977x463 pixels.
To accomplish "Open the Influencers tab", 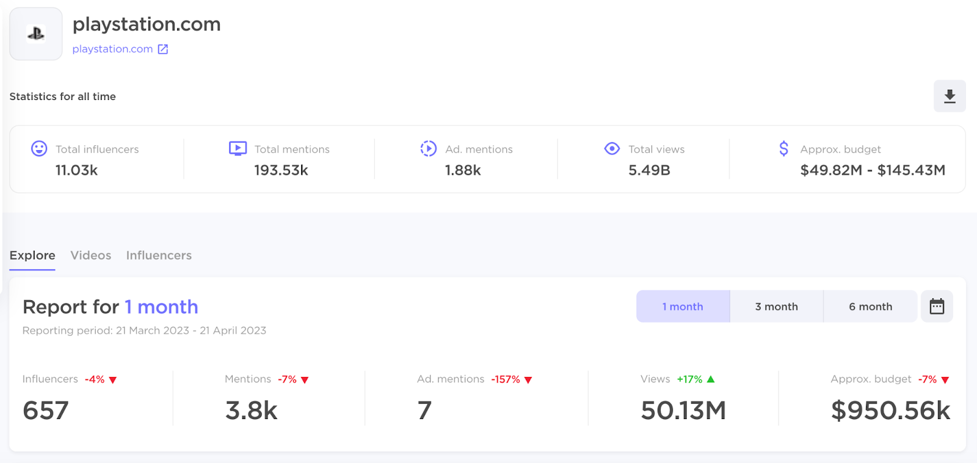I will (159, 256).
